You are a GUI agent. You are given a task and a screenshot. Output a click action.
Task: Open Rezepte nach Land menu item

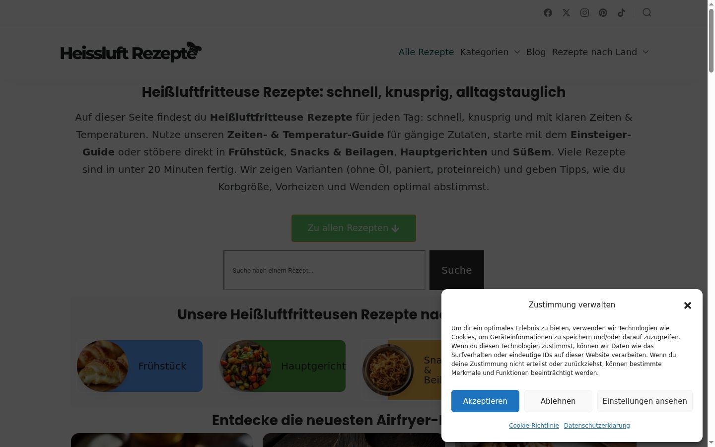[594, 52]
